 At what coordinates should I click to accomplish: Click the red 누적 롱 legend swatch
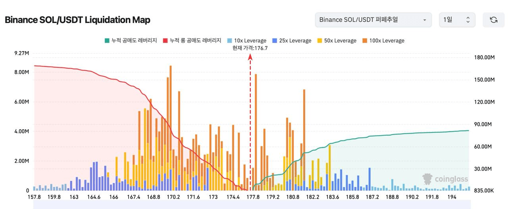165,40
